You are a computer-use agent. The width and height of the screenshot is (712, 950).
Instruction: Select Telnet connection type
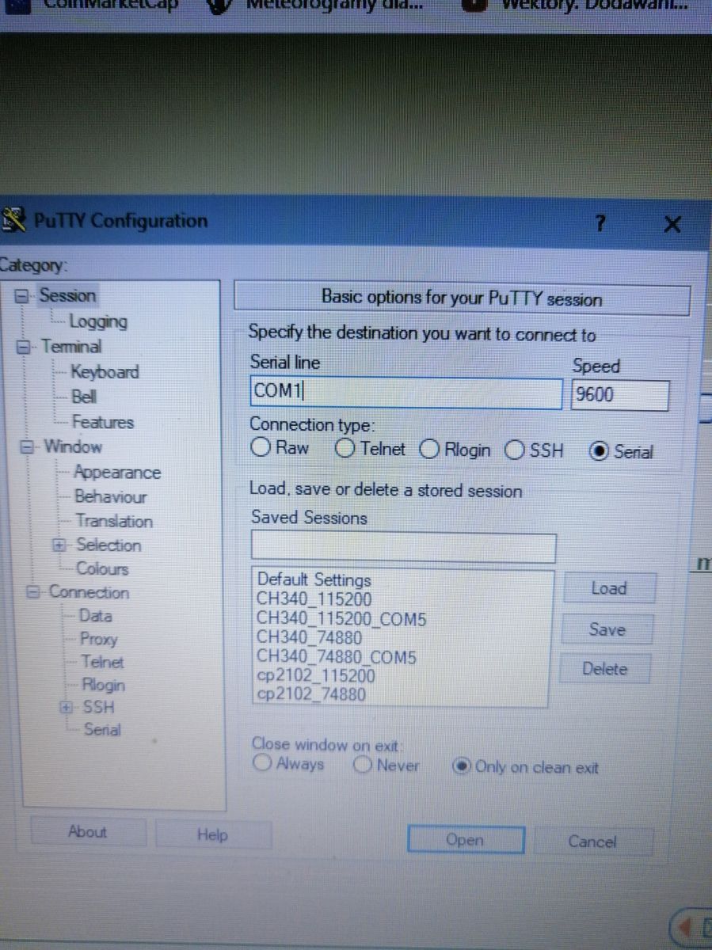345,449
